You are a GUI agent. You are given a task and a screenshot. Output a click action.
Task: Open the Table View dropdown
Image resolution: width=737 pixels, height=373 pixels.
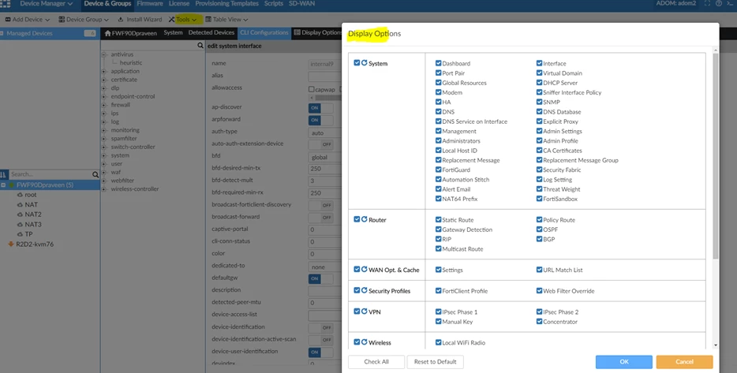226,19
